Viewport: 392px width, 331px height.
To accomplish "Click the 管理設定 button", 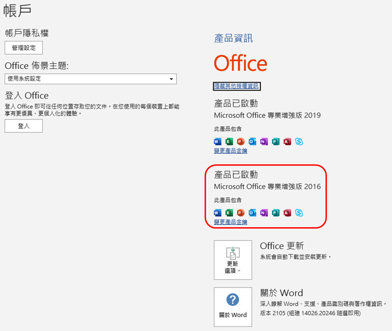I will 24,48.
